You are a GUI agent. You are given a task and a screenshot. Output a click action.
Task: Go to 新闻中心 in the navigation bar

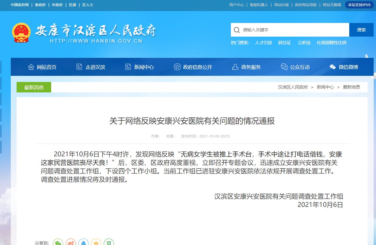pyautogui.click(x=140, y=67)
